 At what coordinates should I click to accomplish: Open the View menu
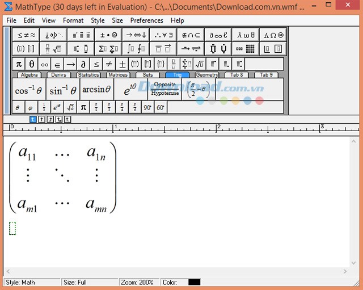pyautogui.click(x=49, y=20)
